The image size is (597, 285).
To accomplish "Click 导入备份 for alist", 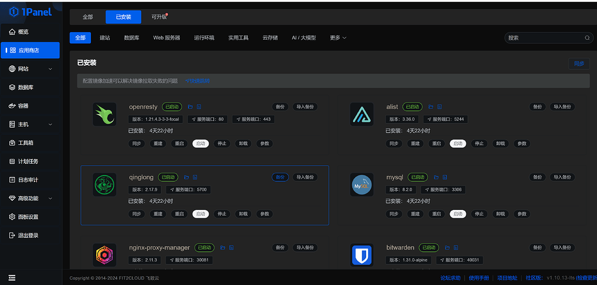I will pos(562,107).
